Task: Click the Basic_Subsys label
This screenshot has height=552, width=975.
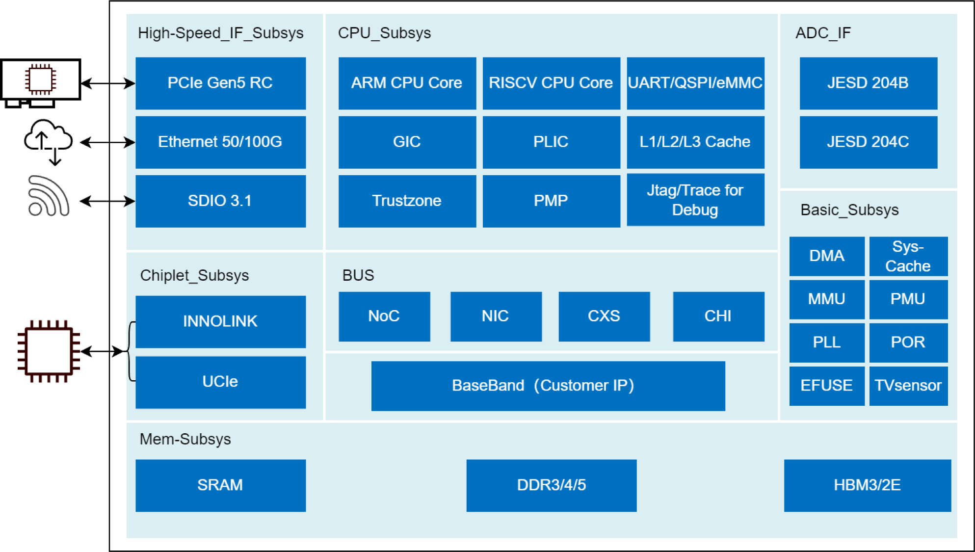Action: tap(849, 210)
